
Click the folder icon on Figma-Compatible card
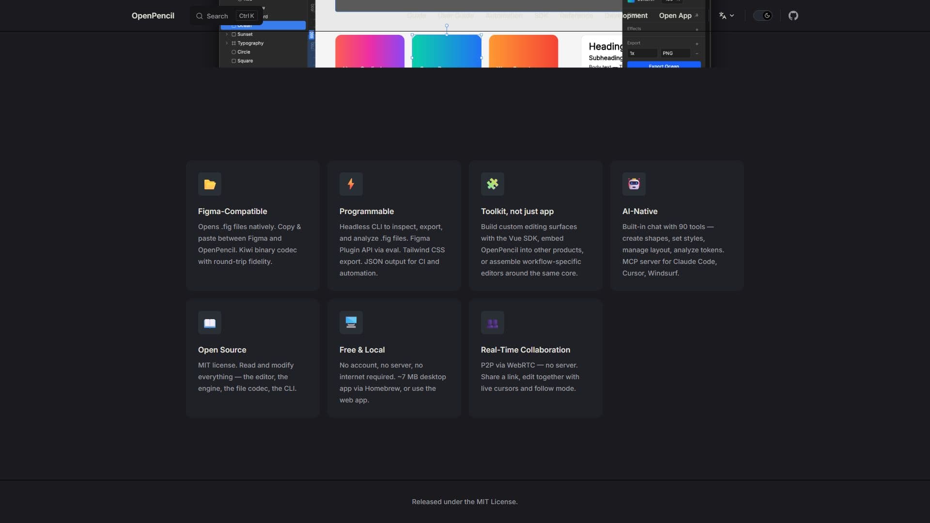click(210, 184)
